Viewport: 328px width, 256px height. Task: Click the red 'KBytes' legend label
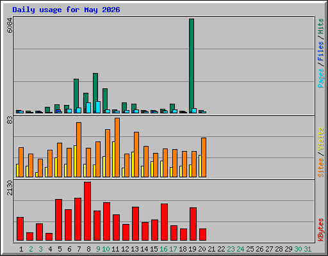click(321, 230)
